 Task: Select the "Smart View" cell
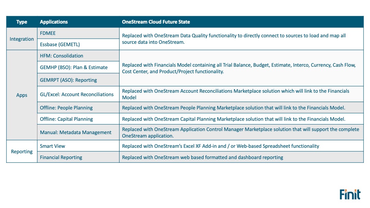point(78,146)
